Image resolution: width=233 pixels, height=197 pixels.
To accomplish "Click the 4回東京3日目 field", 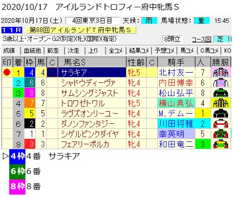I will tap(92, 20).
